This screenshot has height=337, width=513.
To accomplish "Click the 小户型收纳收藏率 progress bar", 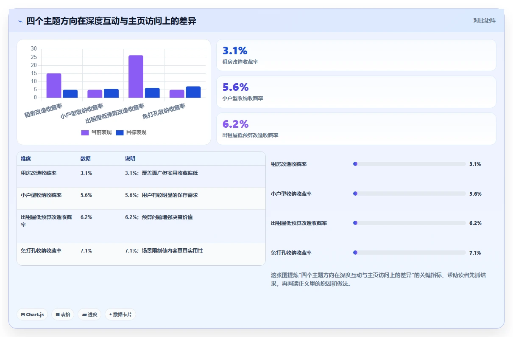I will [410, 194].
